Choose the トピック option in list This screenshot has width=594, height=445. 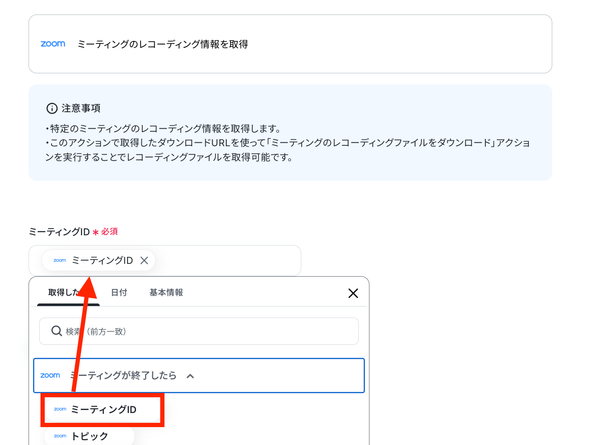coord(89,436)
